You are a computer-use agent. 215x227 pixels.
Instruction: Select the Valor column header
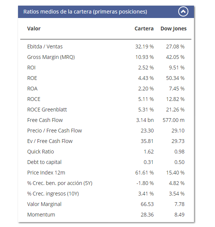point(34,29)
